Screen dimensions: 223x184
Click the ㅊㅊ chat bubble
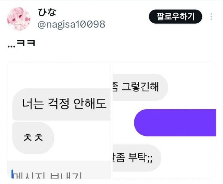(x=33, y=138)
